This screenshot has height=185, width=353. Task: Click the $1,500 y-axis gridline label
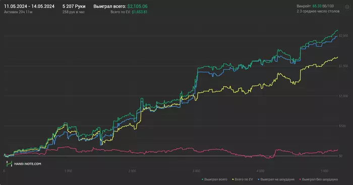(x=343, y=66)
